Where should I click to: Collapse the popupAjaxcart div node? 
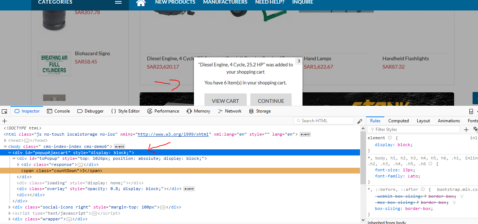[x=10, y=153]
